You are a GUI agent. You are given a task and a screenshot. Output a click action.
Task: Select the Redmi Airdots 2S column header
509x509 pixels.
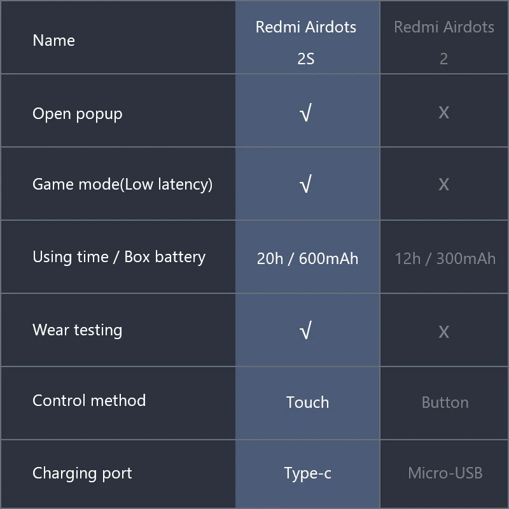(x=306, y=42)
